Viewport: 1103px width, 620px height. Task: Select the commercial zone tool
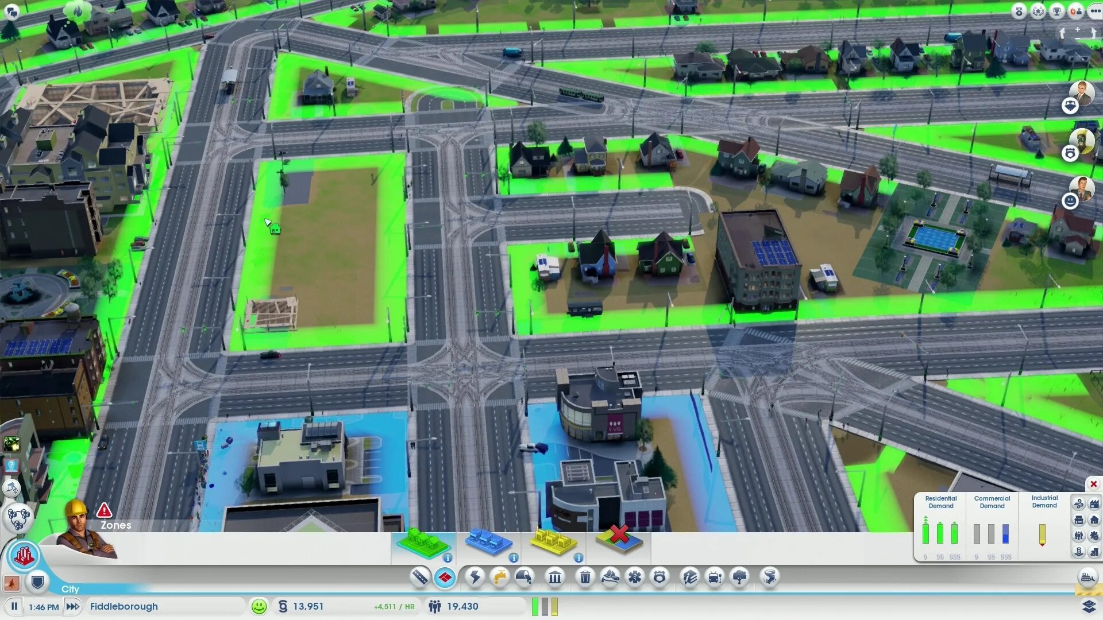click(487, 542)
